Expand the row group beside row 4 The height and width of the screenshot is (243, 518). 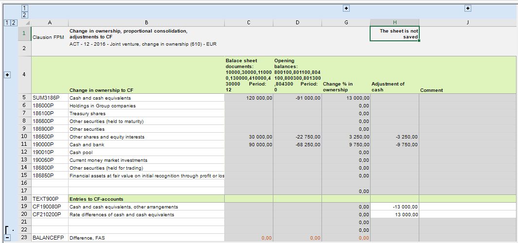point(8,75)
